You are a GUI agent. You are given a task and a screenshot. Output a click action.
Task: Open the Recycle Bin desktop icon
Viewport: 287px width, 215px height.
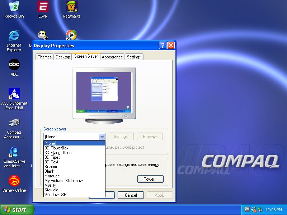pos(14,10)
